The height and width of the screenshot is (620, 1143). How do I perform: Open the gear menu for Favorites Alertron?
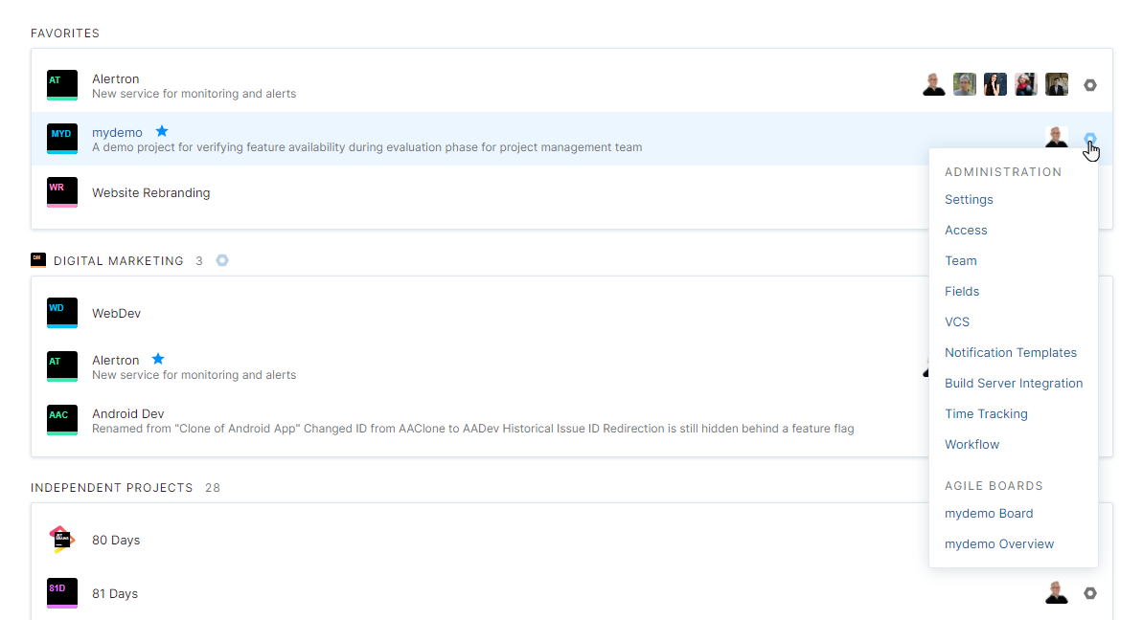coord(1089,85)
